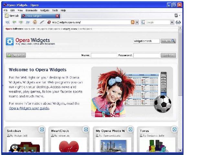207x155 pixels.
Task: Click the Sign up button
Action: 16,55
